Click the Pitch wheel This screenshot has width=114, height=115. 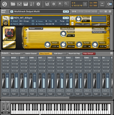[4, 107]
